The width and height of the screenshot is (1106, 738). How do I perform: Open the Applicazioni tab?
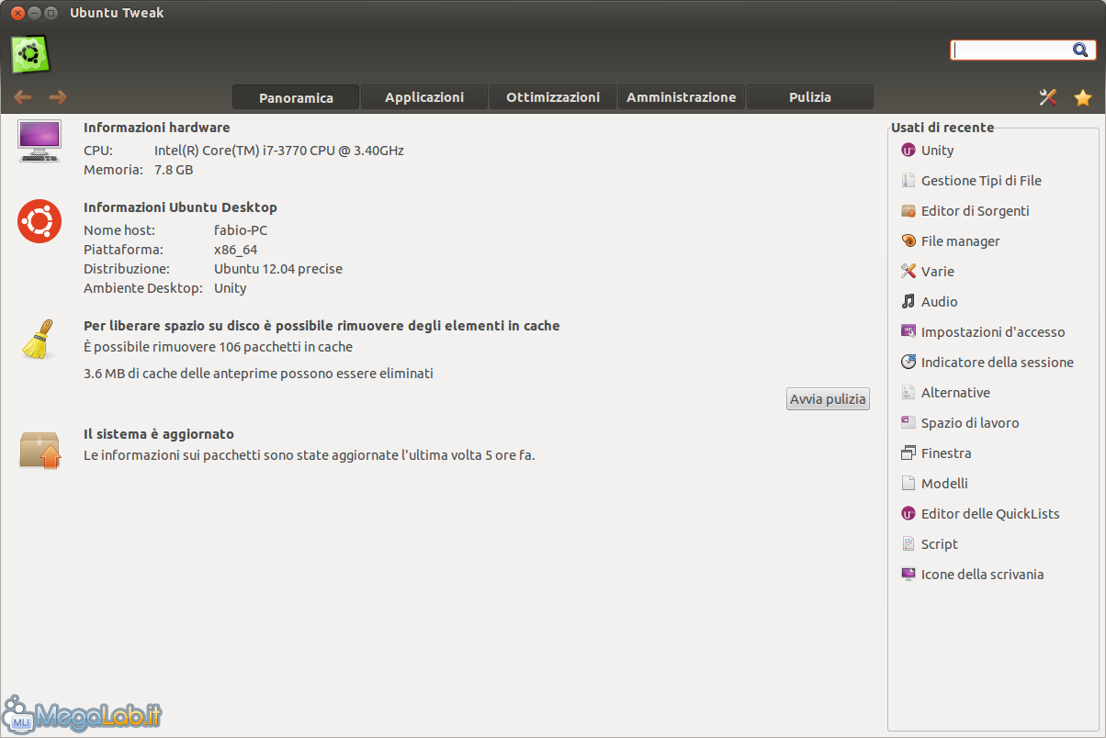424,97
